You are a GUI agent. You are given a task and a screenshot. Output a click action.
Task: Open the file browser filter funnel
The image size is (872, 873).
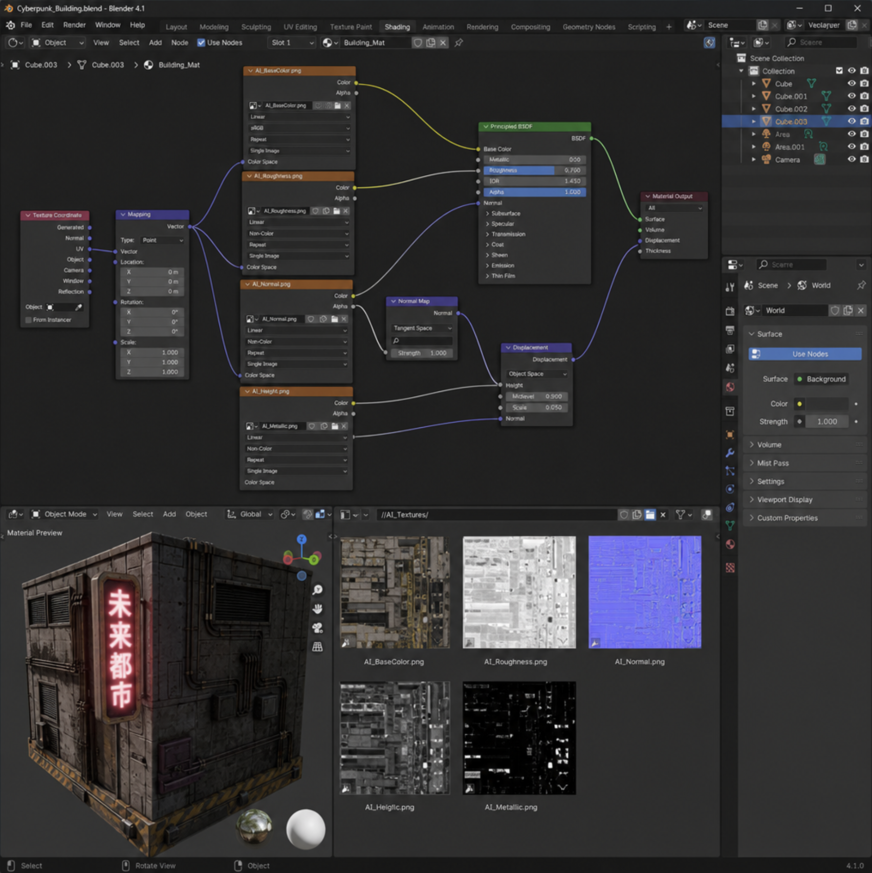[683, 515]
